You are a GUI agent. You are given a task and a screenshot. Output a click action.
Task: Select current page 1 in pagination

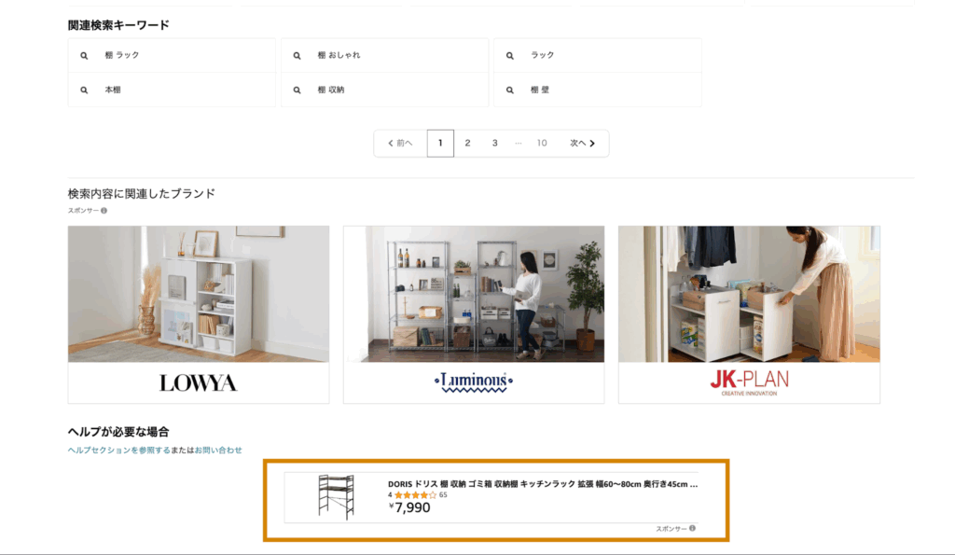coord(440,143)
